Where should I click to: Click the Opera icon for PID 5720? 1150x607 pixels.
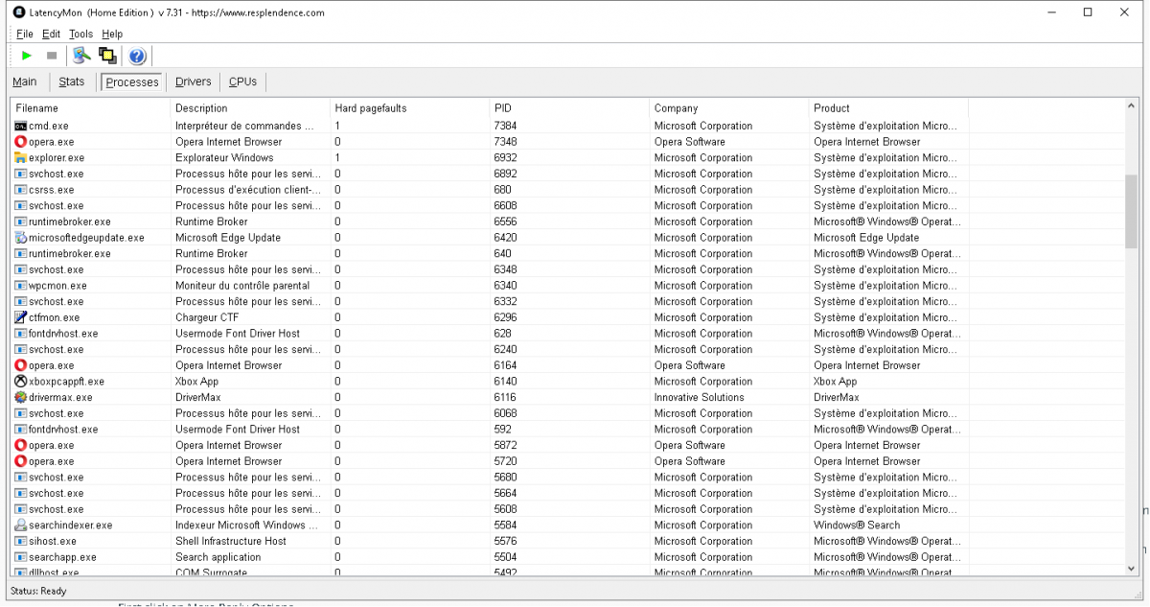(21, 461)
